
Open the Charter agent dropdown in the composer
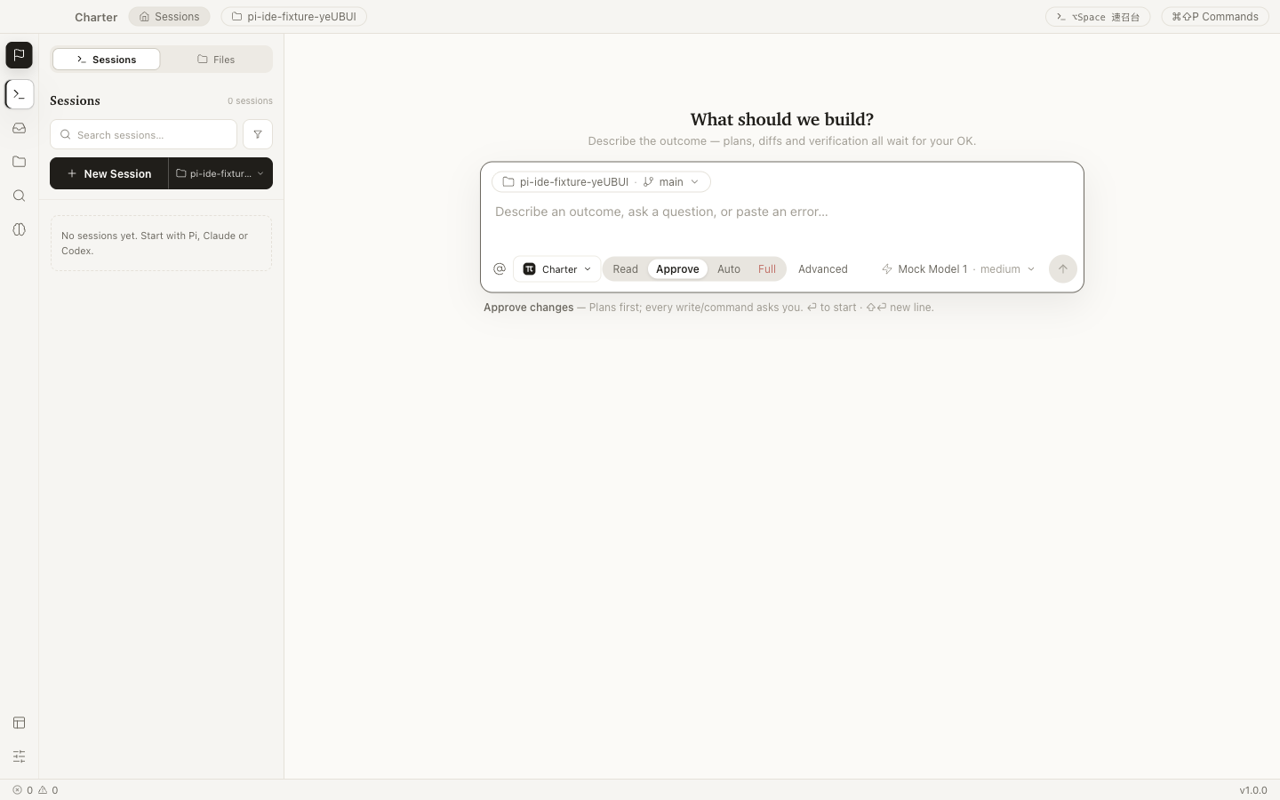(557, 268)
